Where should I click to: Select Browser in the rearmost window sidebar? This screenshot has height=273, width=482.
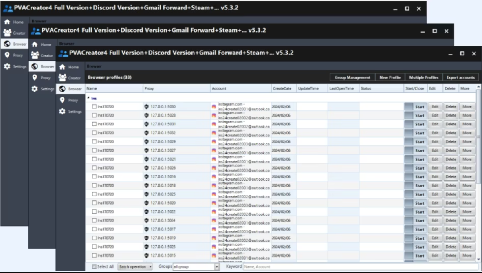click(14, 44)
